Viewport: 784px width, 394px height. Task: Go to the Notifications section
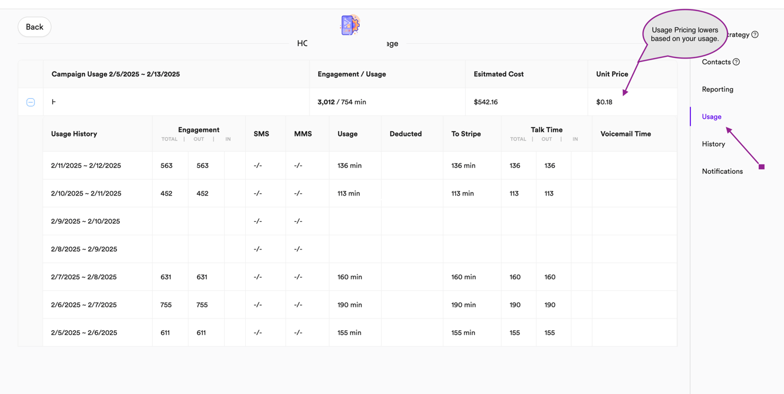pos(723,171)
